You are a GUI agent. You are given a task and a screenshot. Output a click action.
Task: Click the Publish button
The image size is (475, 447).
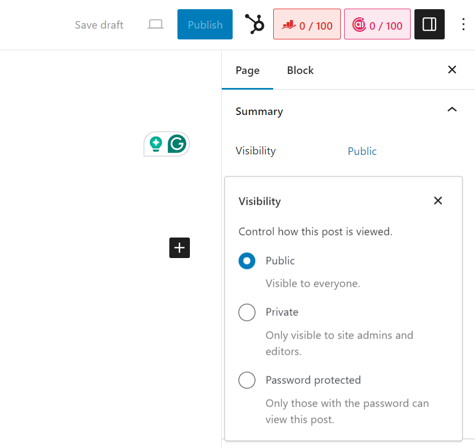[205, 24]
